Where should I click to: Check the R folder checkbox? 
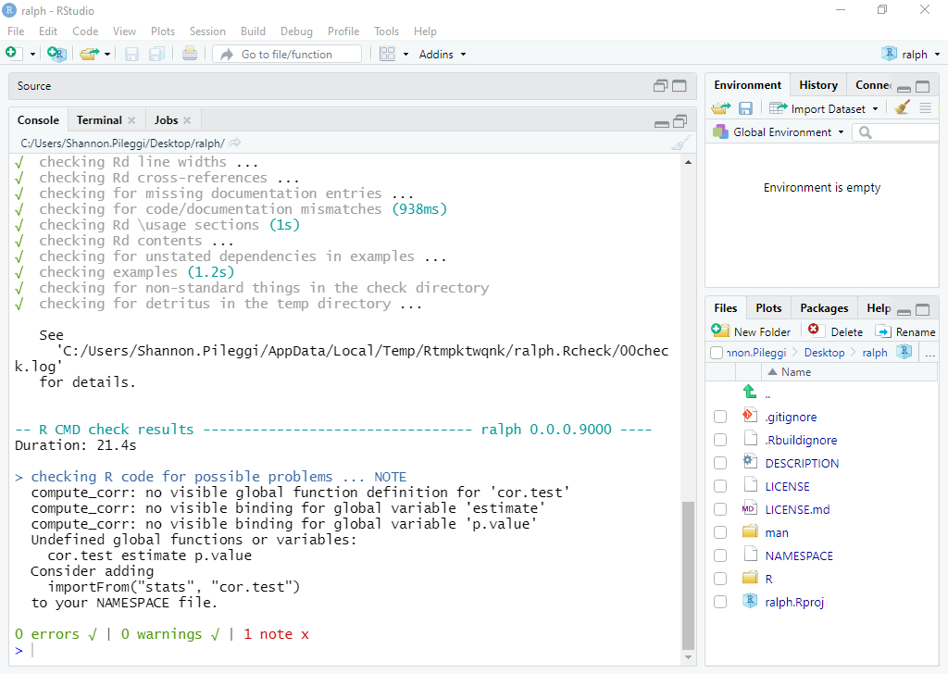pyautogui.click(x=720, y=579)
